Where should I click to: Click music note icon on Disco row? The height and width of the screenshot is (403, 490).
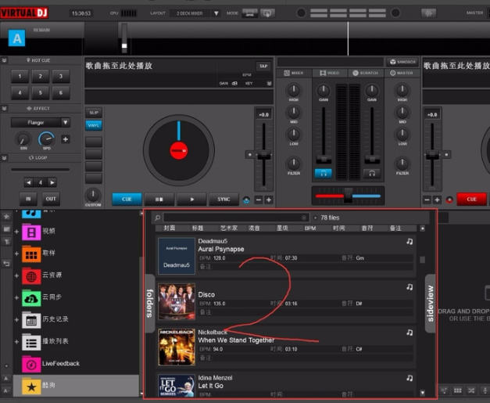410,286
